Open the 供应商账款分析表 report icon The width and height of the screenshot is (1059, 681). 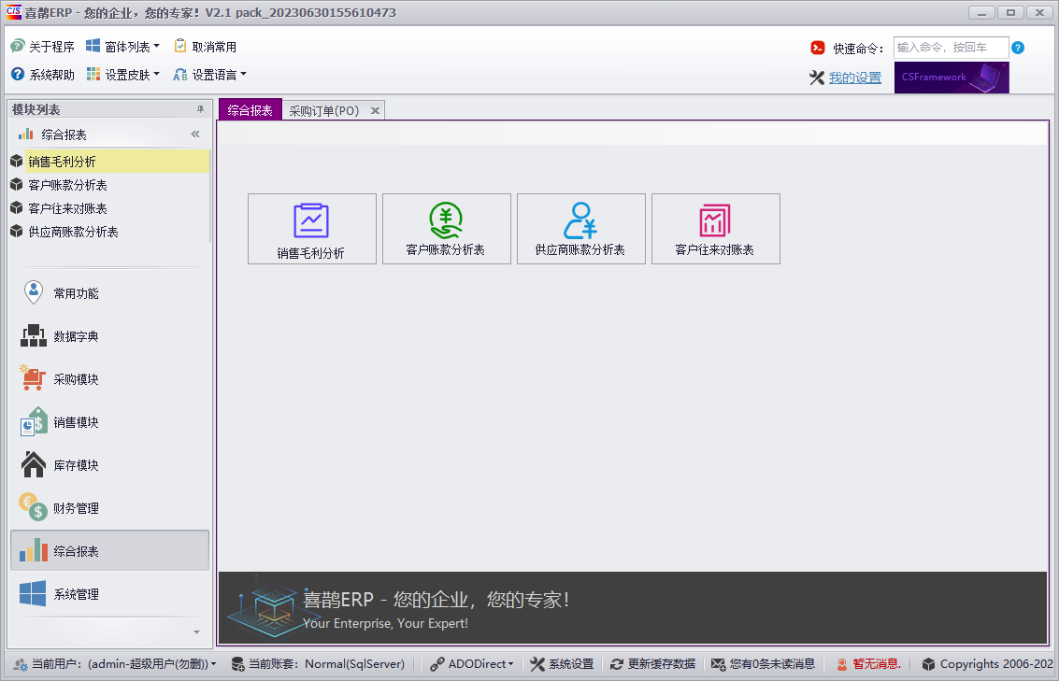(581, 229)
